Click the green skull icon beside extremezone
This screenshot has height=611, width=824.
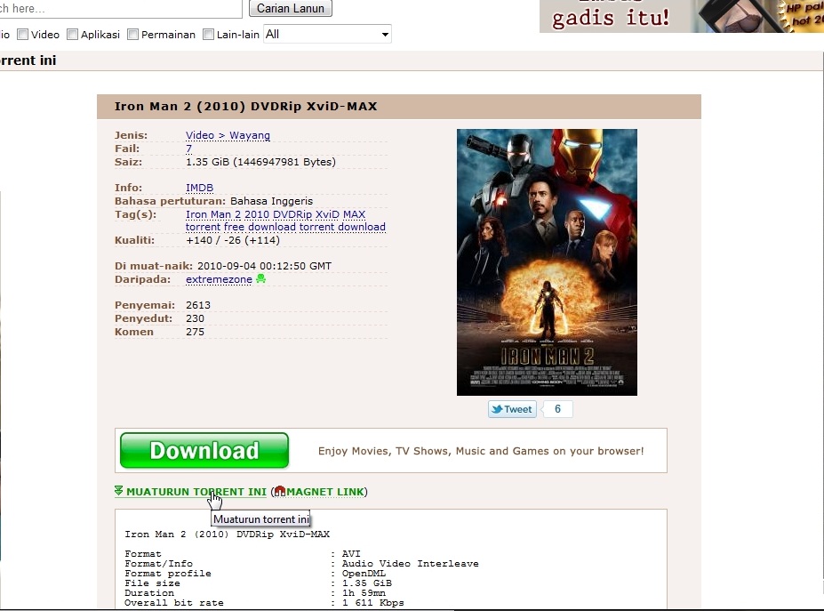pos(260,278)
